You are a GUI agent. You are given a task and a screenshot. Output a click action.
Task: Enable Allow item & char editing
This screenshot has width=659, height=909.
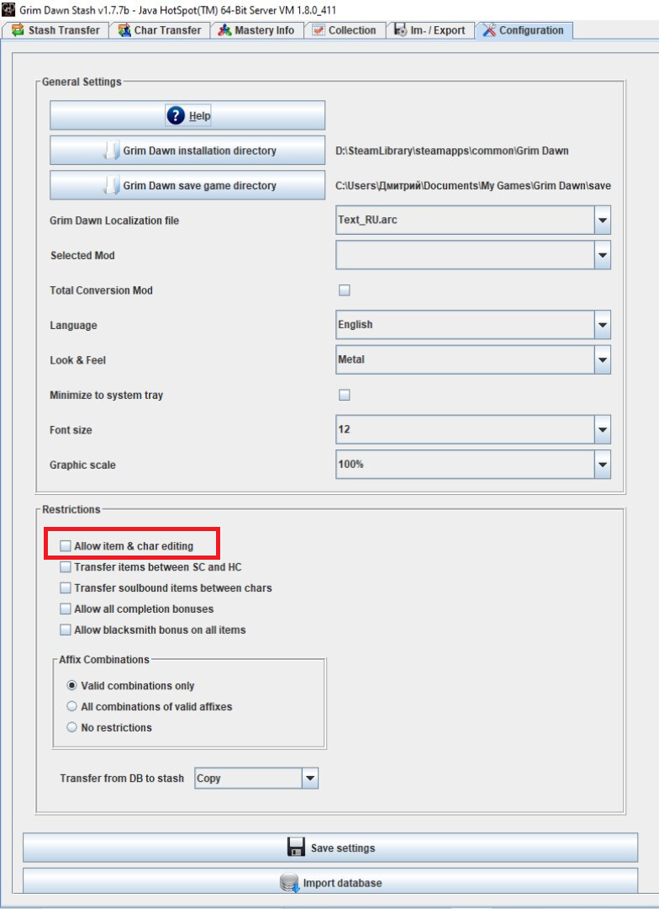pos(66,546)
